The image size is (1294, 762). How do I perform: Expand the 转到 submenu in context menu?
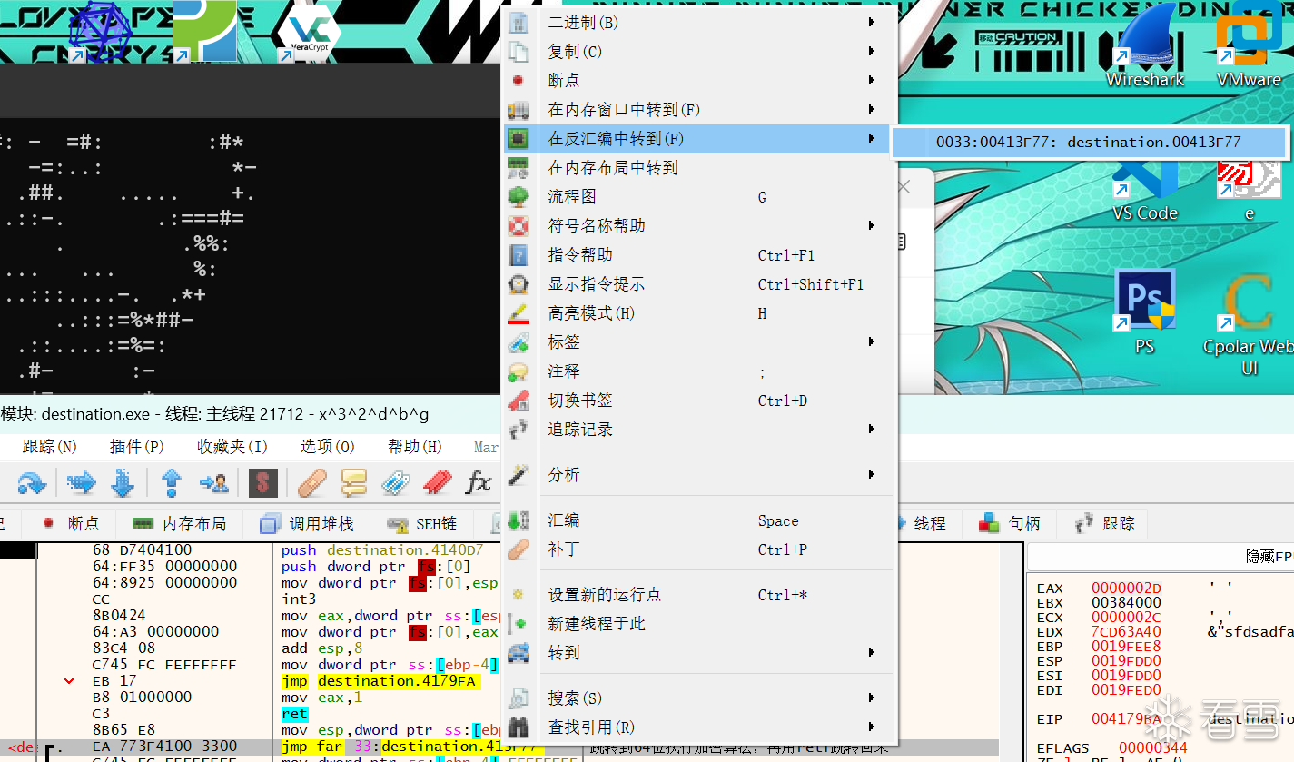[699, 653]
